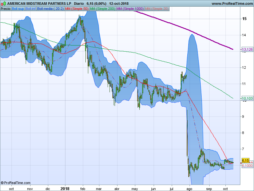Click the ago label on the time axis
Screen dimensions: 254x191
point(189,189)
